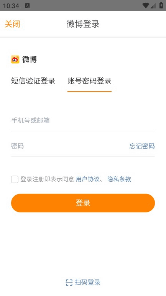Viewport: 166px width, 296px height.
Task: Tap the 扫码登录 text link
Action: [x=88, y=283]
